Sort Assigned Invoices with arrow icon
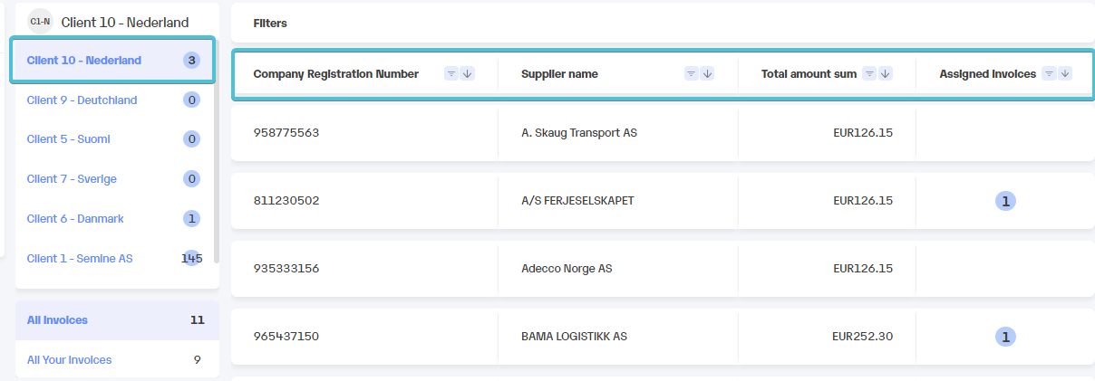Viewport: 1095px width, 381px height. point(1065,74)
